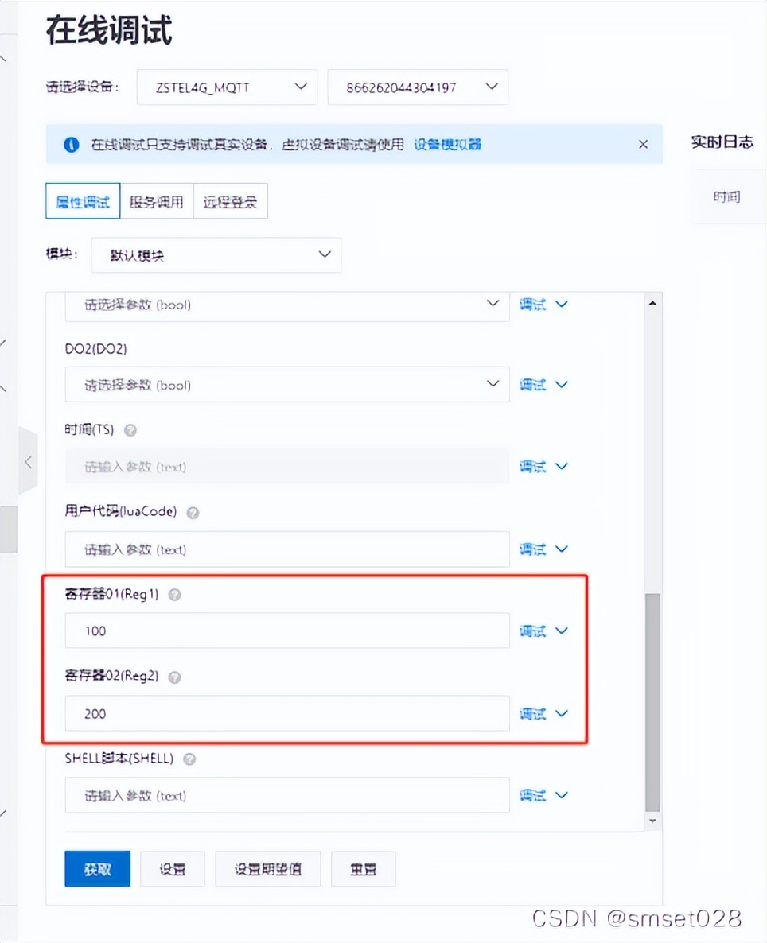Click the 用户代码(luaCode) text input
This screenshot has height=943, width=767.
click(286, 549)
